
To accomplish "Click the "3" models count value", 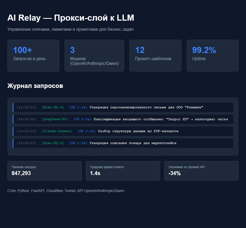I will (x=73, y=50).
